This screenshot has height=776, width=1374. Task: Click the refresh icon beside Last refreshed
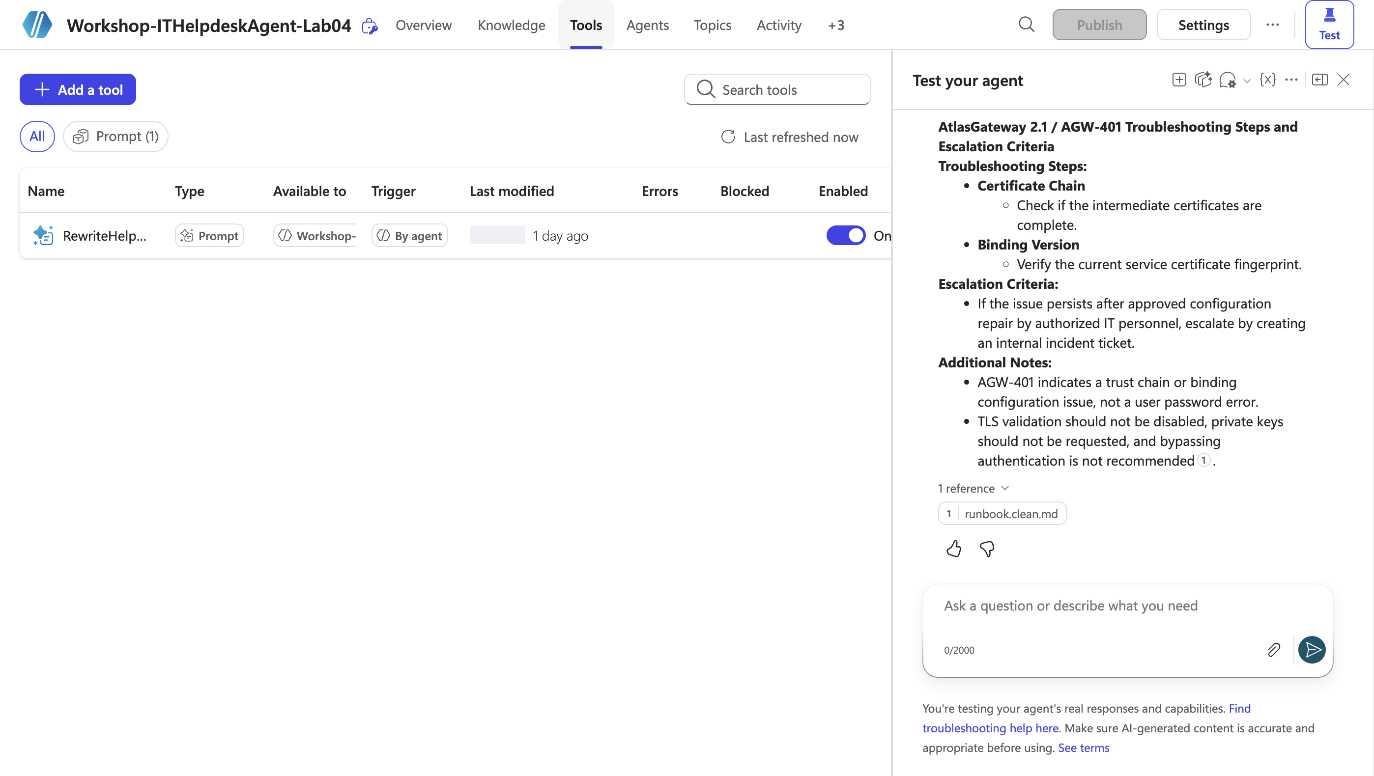click(x=728, y=137)
